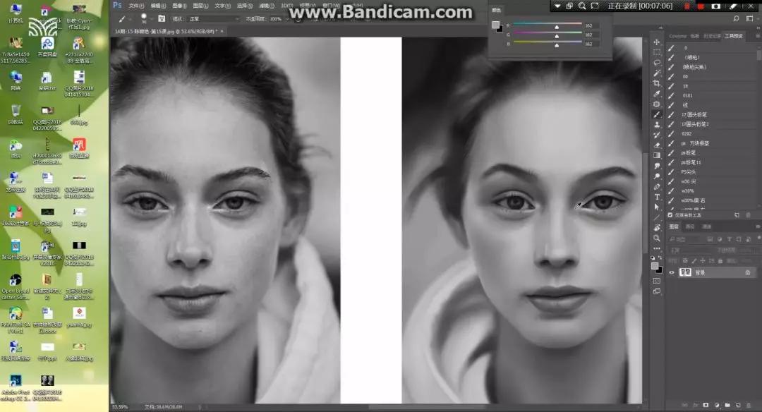Select the Healing Brush tool
This screenshot has width=762, height=412.
click(657, 104)
